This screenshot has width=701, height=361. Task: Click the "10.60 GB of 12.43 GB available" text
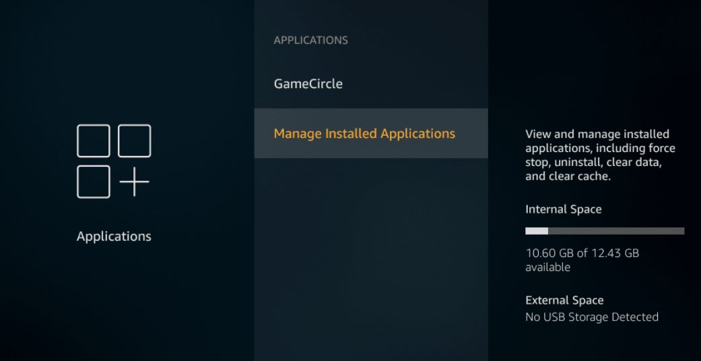pyautogui.click(x=582, y=260)
